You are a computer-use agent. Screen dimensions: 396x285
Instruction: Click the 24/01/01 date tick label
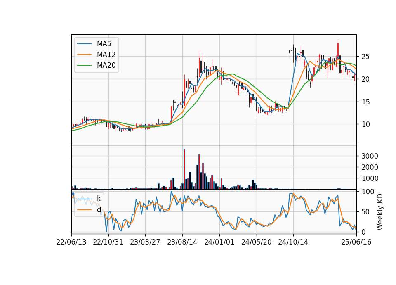tap(219, 242)
